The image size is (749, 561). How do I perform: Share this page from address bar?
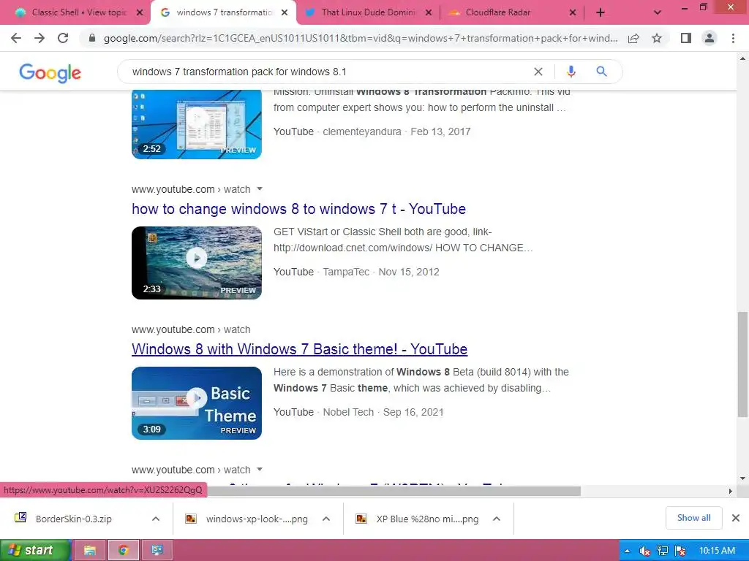click(633, 38)
